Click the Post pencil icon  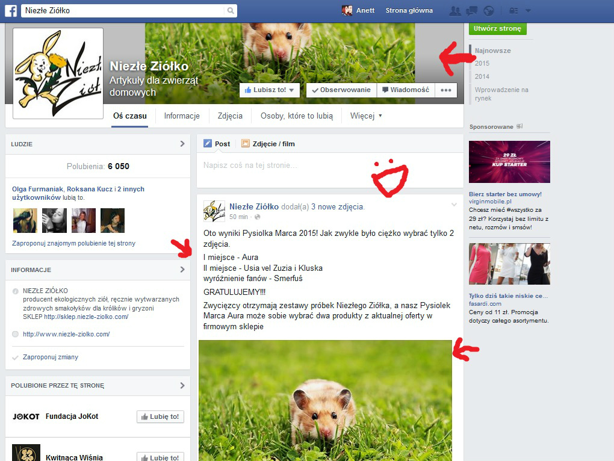tap(208, 144)
